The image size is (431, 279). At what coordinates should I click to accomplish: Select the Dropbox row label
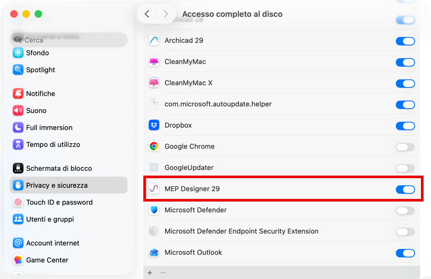pos(178,125)
